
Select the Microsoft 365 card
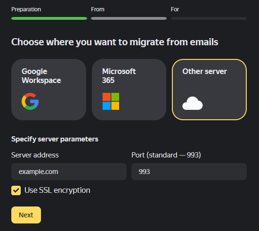tap(129, 90)
